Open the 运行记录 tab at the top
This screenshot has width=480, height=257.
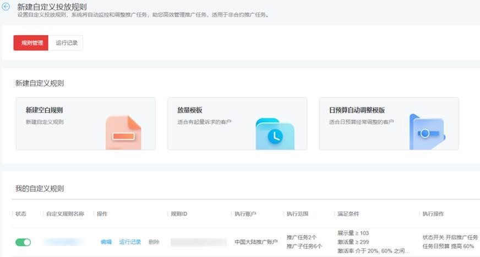(x=66, y=43)
